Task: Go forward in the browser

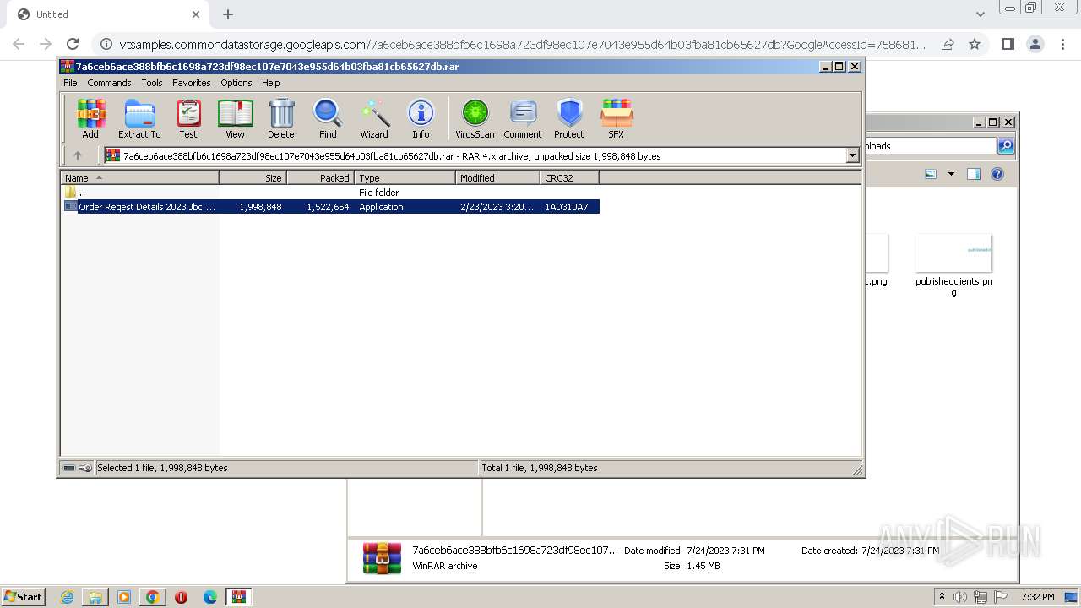Action: (x=46, y=44)
